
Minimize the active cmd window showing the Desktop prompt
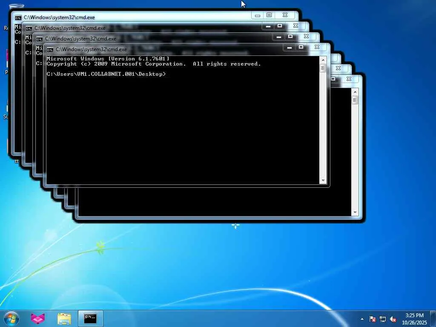click(290, 48)
